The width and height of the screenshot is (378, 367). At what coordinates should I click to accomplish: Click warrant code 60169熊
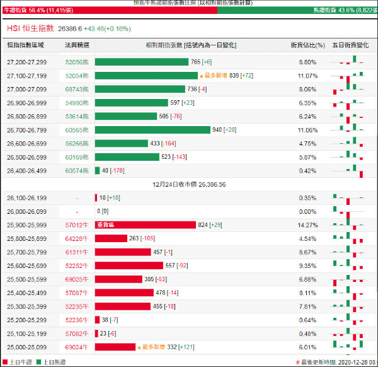77,157
